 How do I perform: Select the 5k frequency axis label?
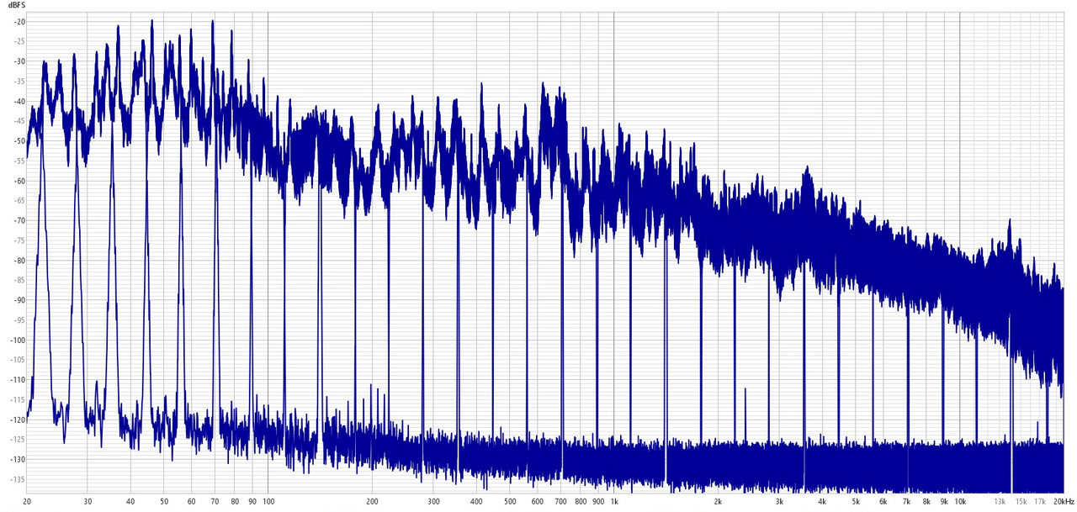pos(856,501)
